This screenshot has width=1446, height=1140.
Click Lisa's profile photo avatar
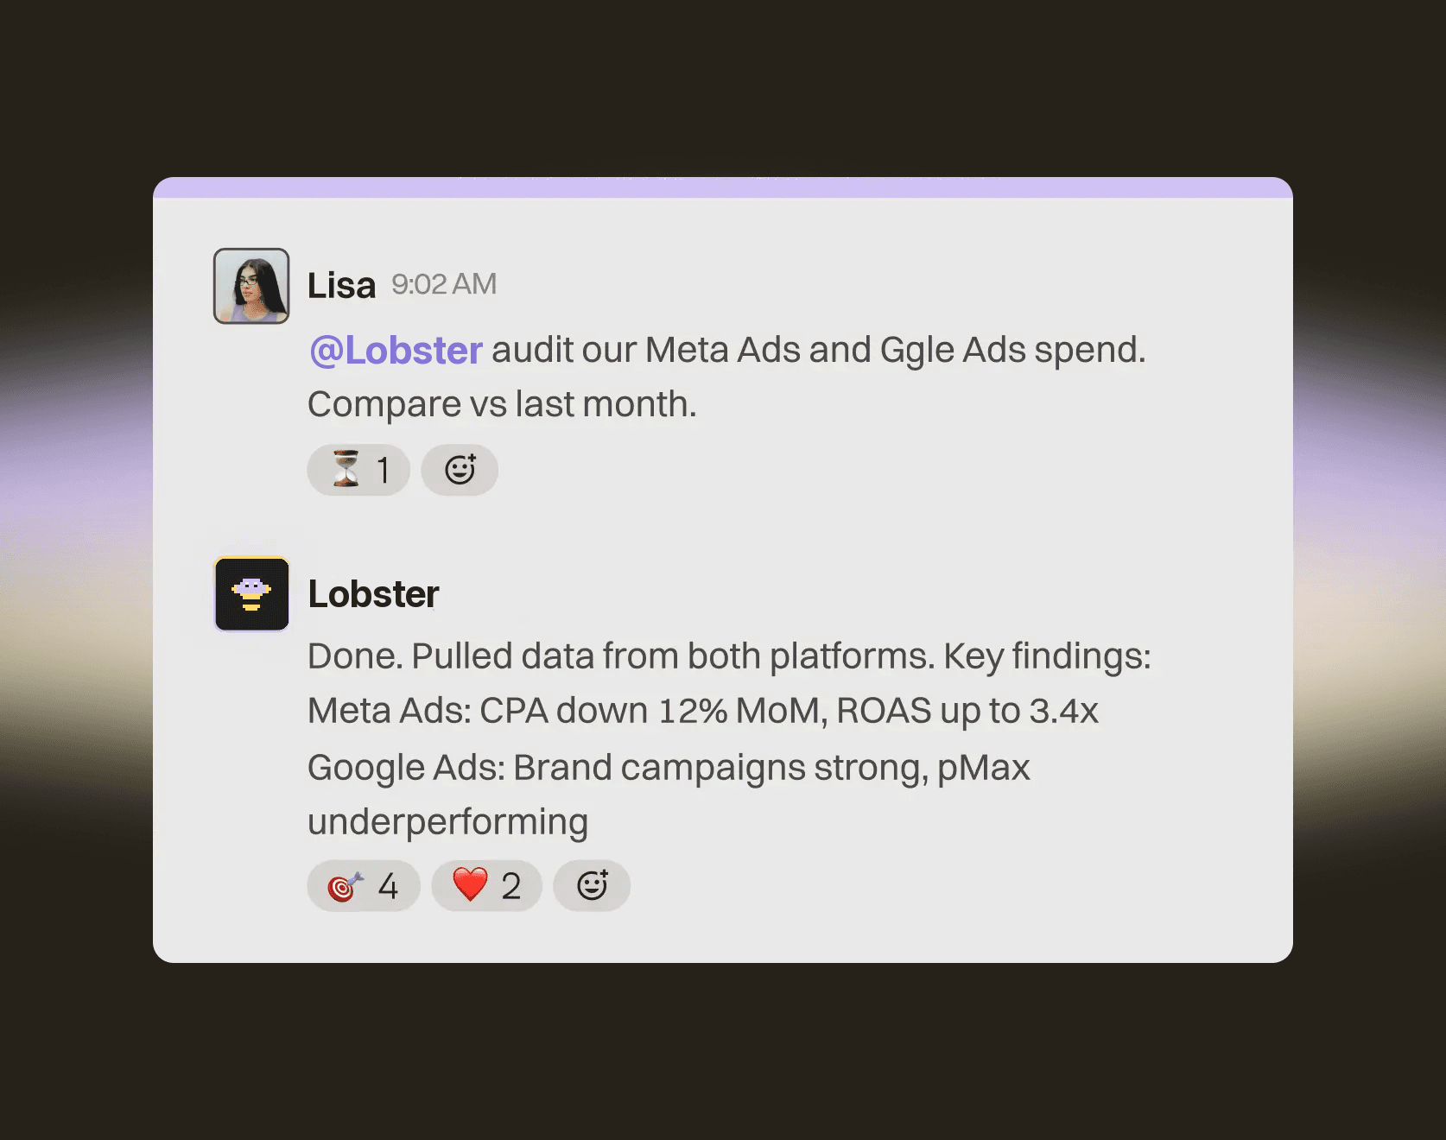point(251,286)
